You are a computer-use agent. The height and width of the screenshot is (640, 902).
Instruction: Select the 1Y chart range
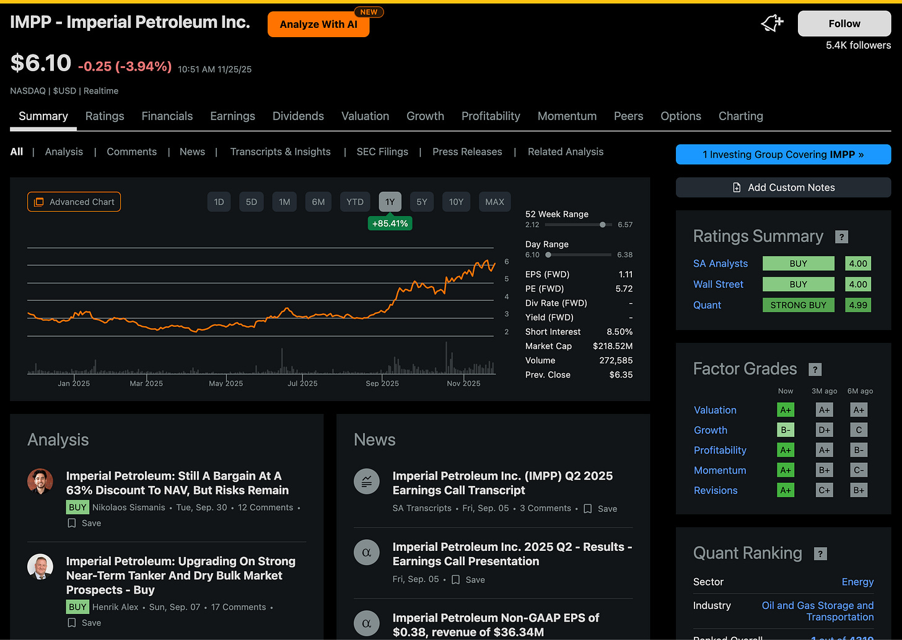pyautogui.click(x=390, y=202)
